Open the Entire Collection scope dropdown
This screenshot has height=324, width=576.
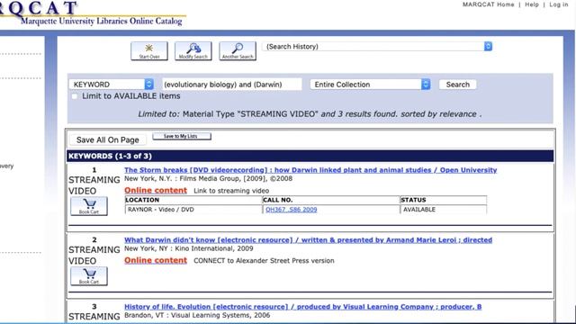[370, 84]
